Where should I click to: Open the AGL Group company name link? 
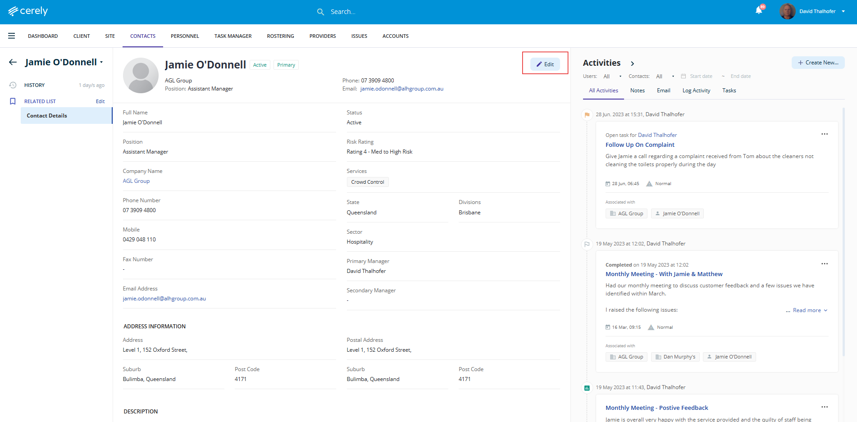(x=136, y=181)
